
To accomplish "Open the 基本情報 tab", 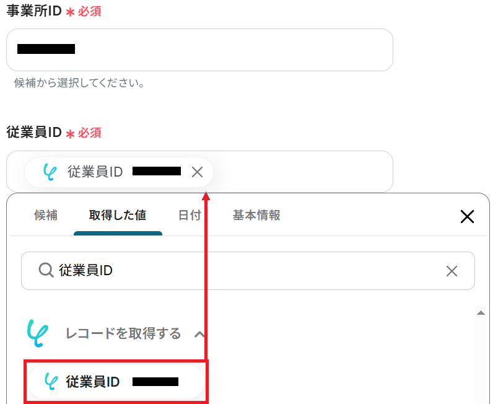I will 256,216.
